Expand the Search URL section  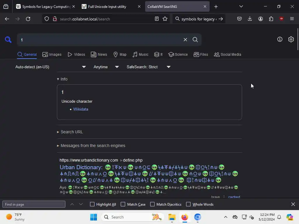[70, 132]
